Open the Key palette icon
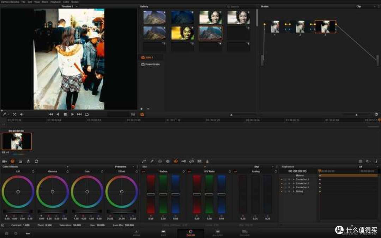Viewport: 381px width, 238px height. 183,161
